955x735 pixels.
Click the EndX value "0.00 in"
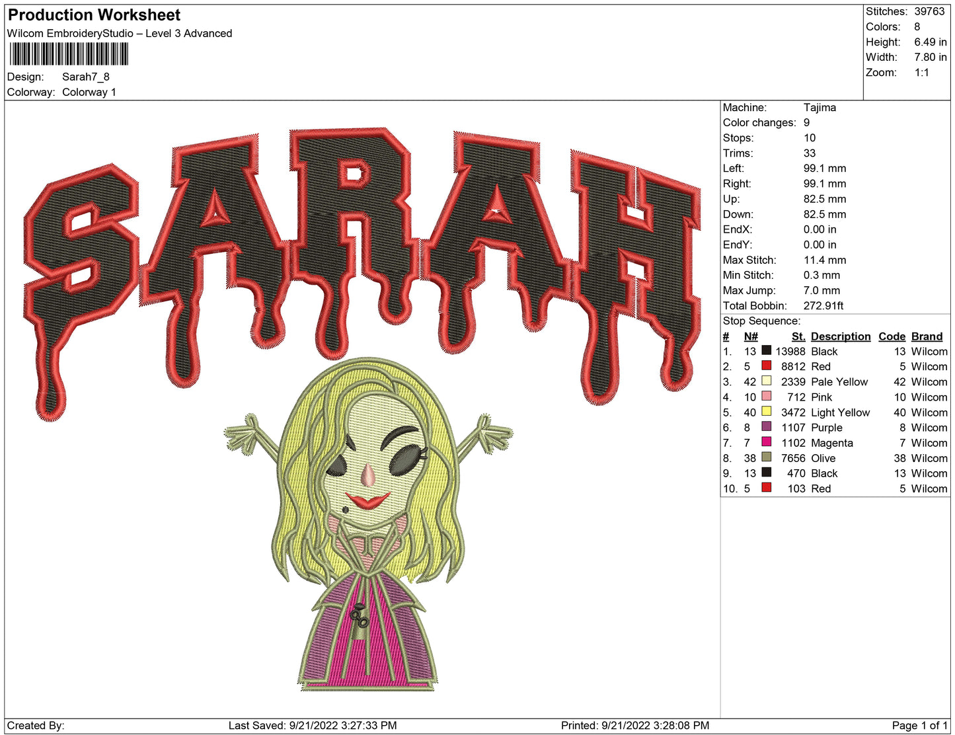coord(820,229)
